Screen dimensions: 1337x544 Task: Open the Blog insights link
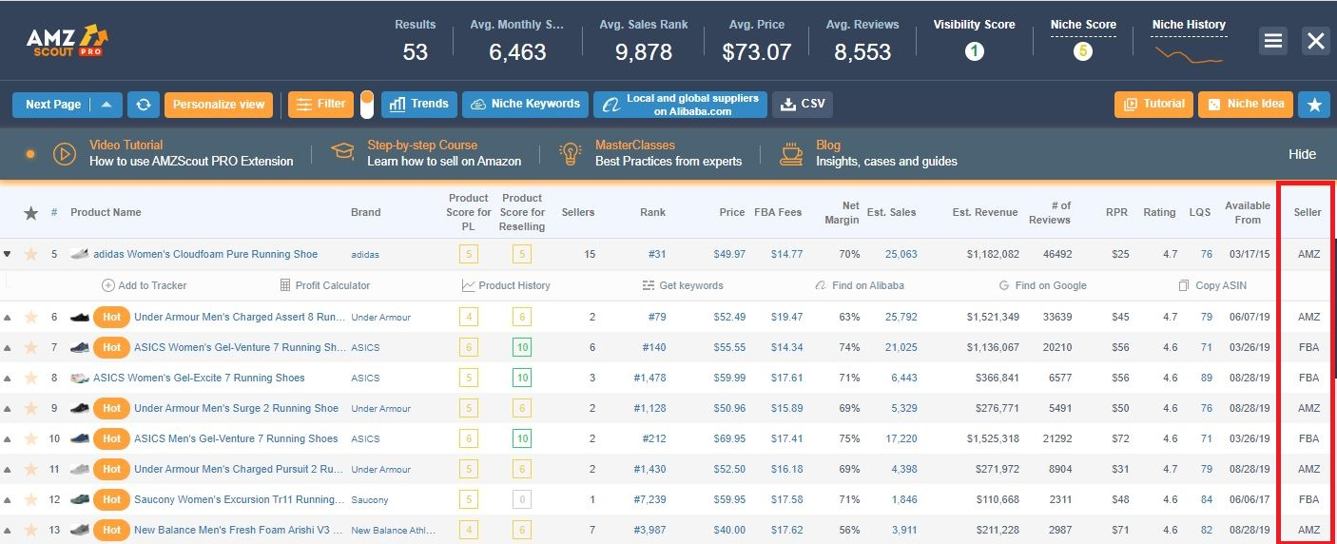point(886,161)
